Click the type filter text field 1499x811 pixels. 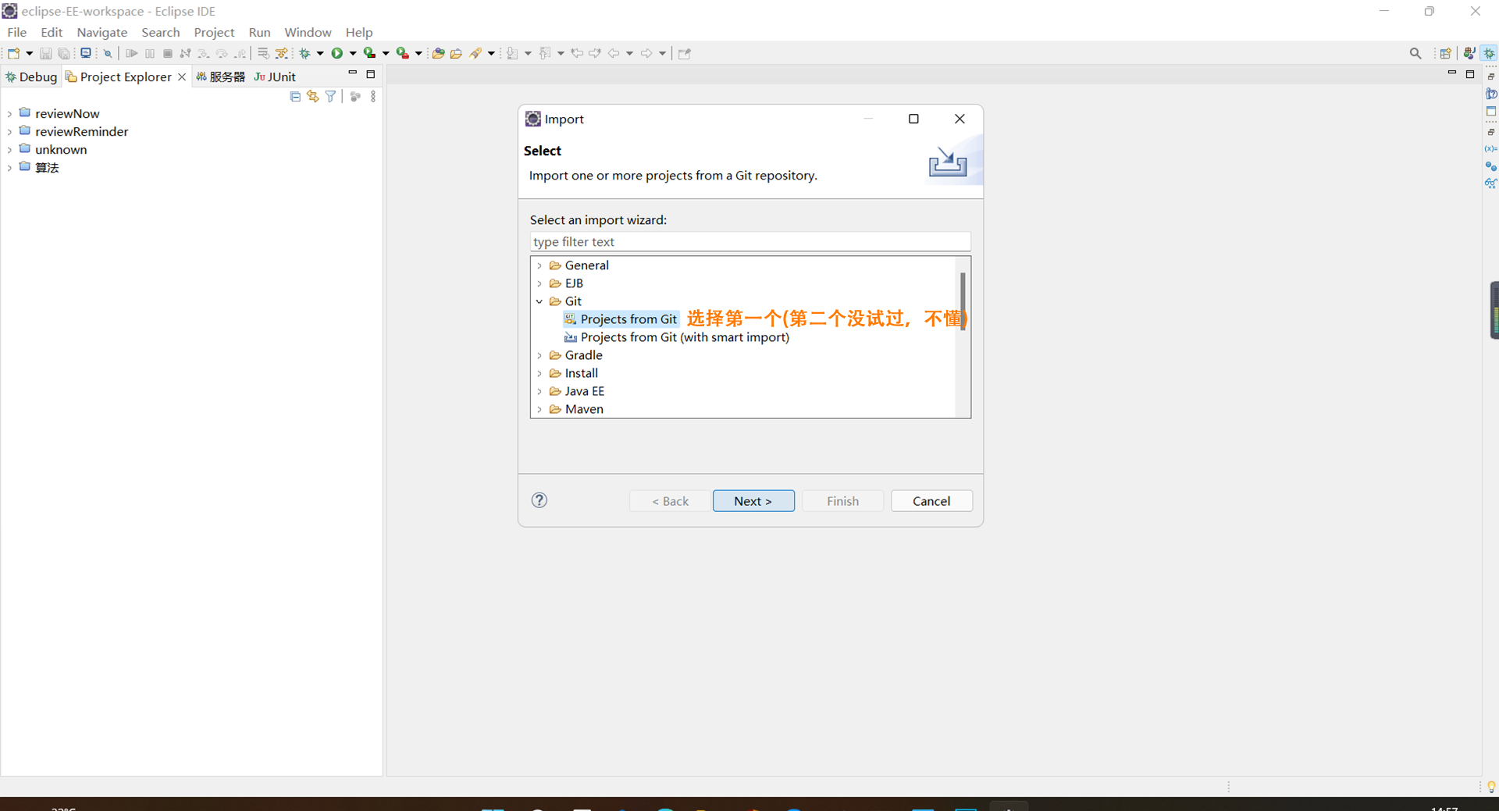[749, 242]
